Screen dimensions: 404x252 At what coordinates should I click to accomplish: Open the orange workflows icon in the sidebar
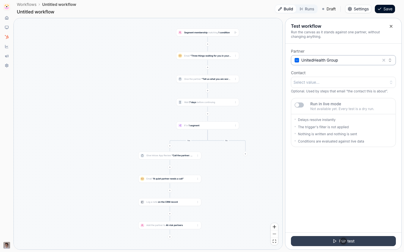click(7, 37)
